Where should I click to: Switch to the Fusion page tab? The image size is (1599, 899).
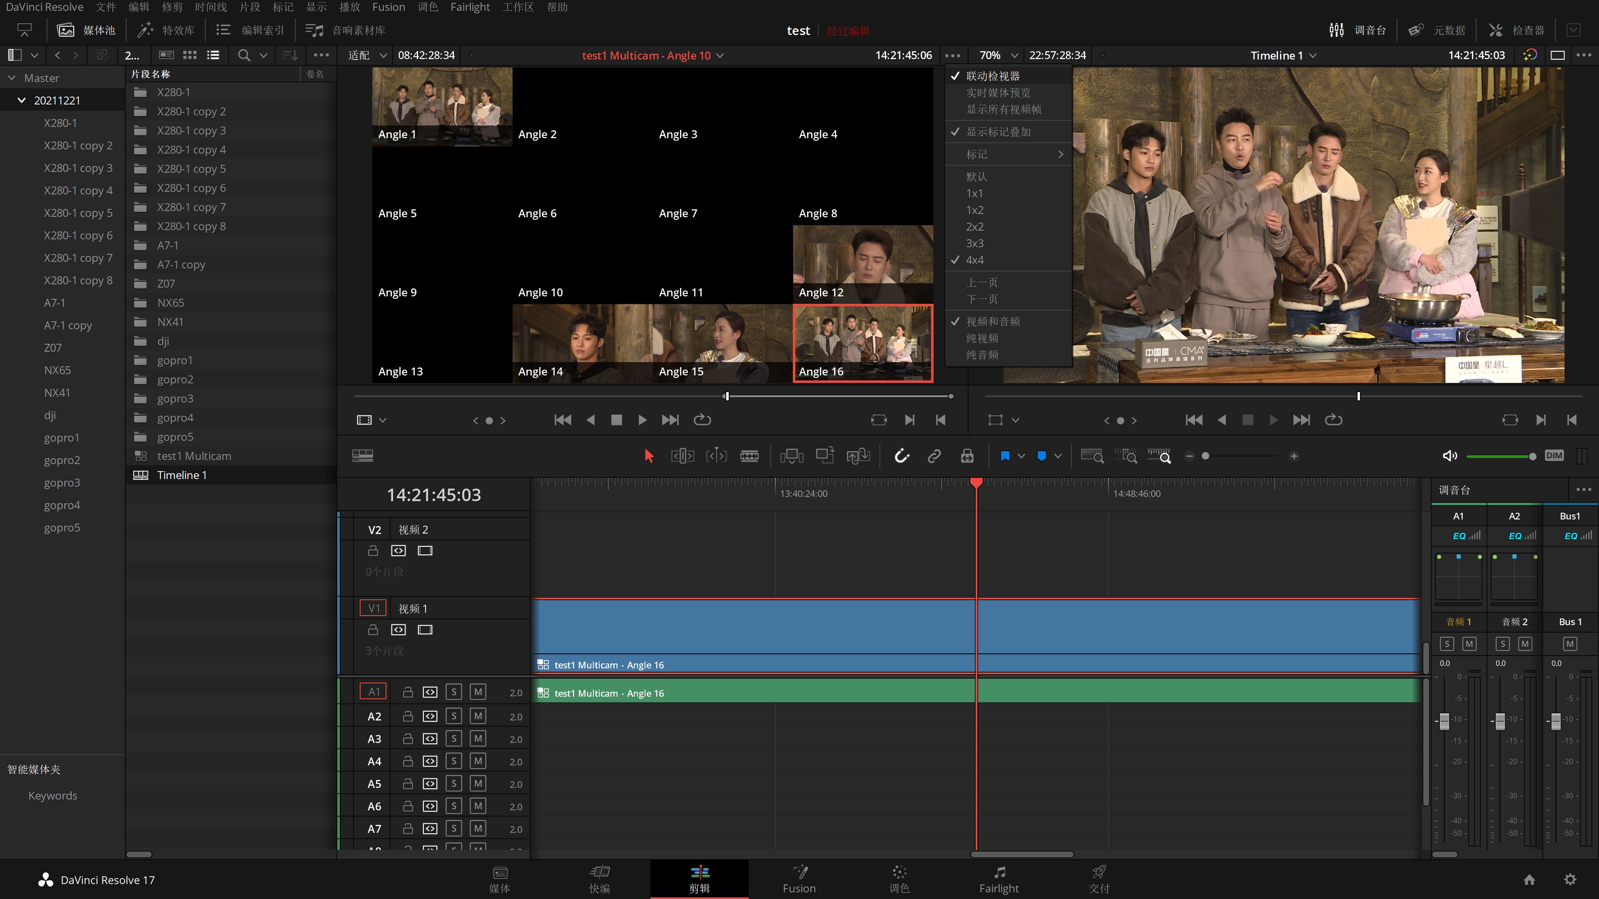(x=799, y=879)
